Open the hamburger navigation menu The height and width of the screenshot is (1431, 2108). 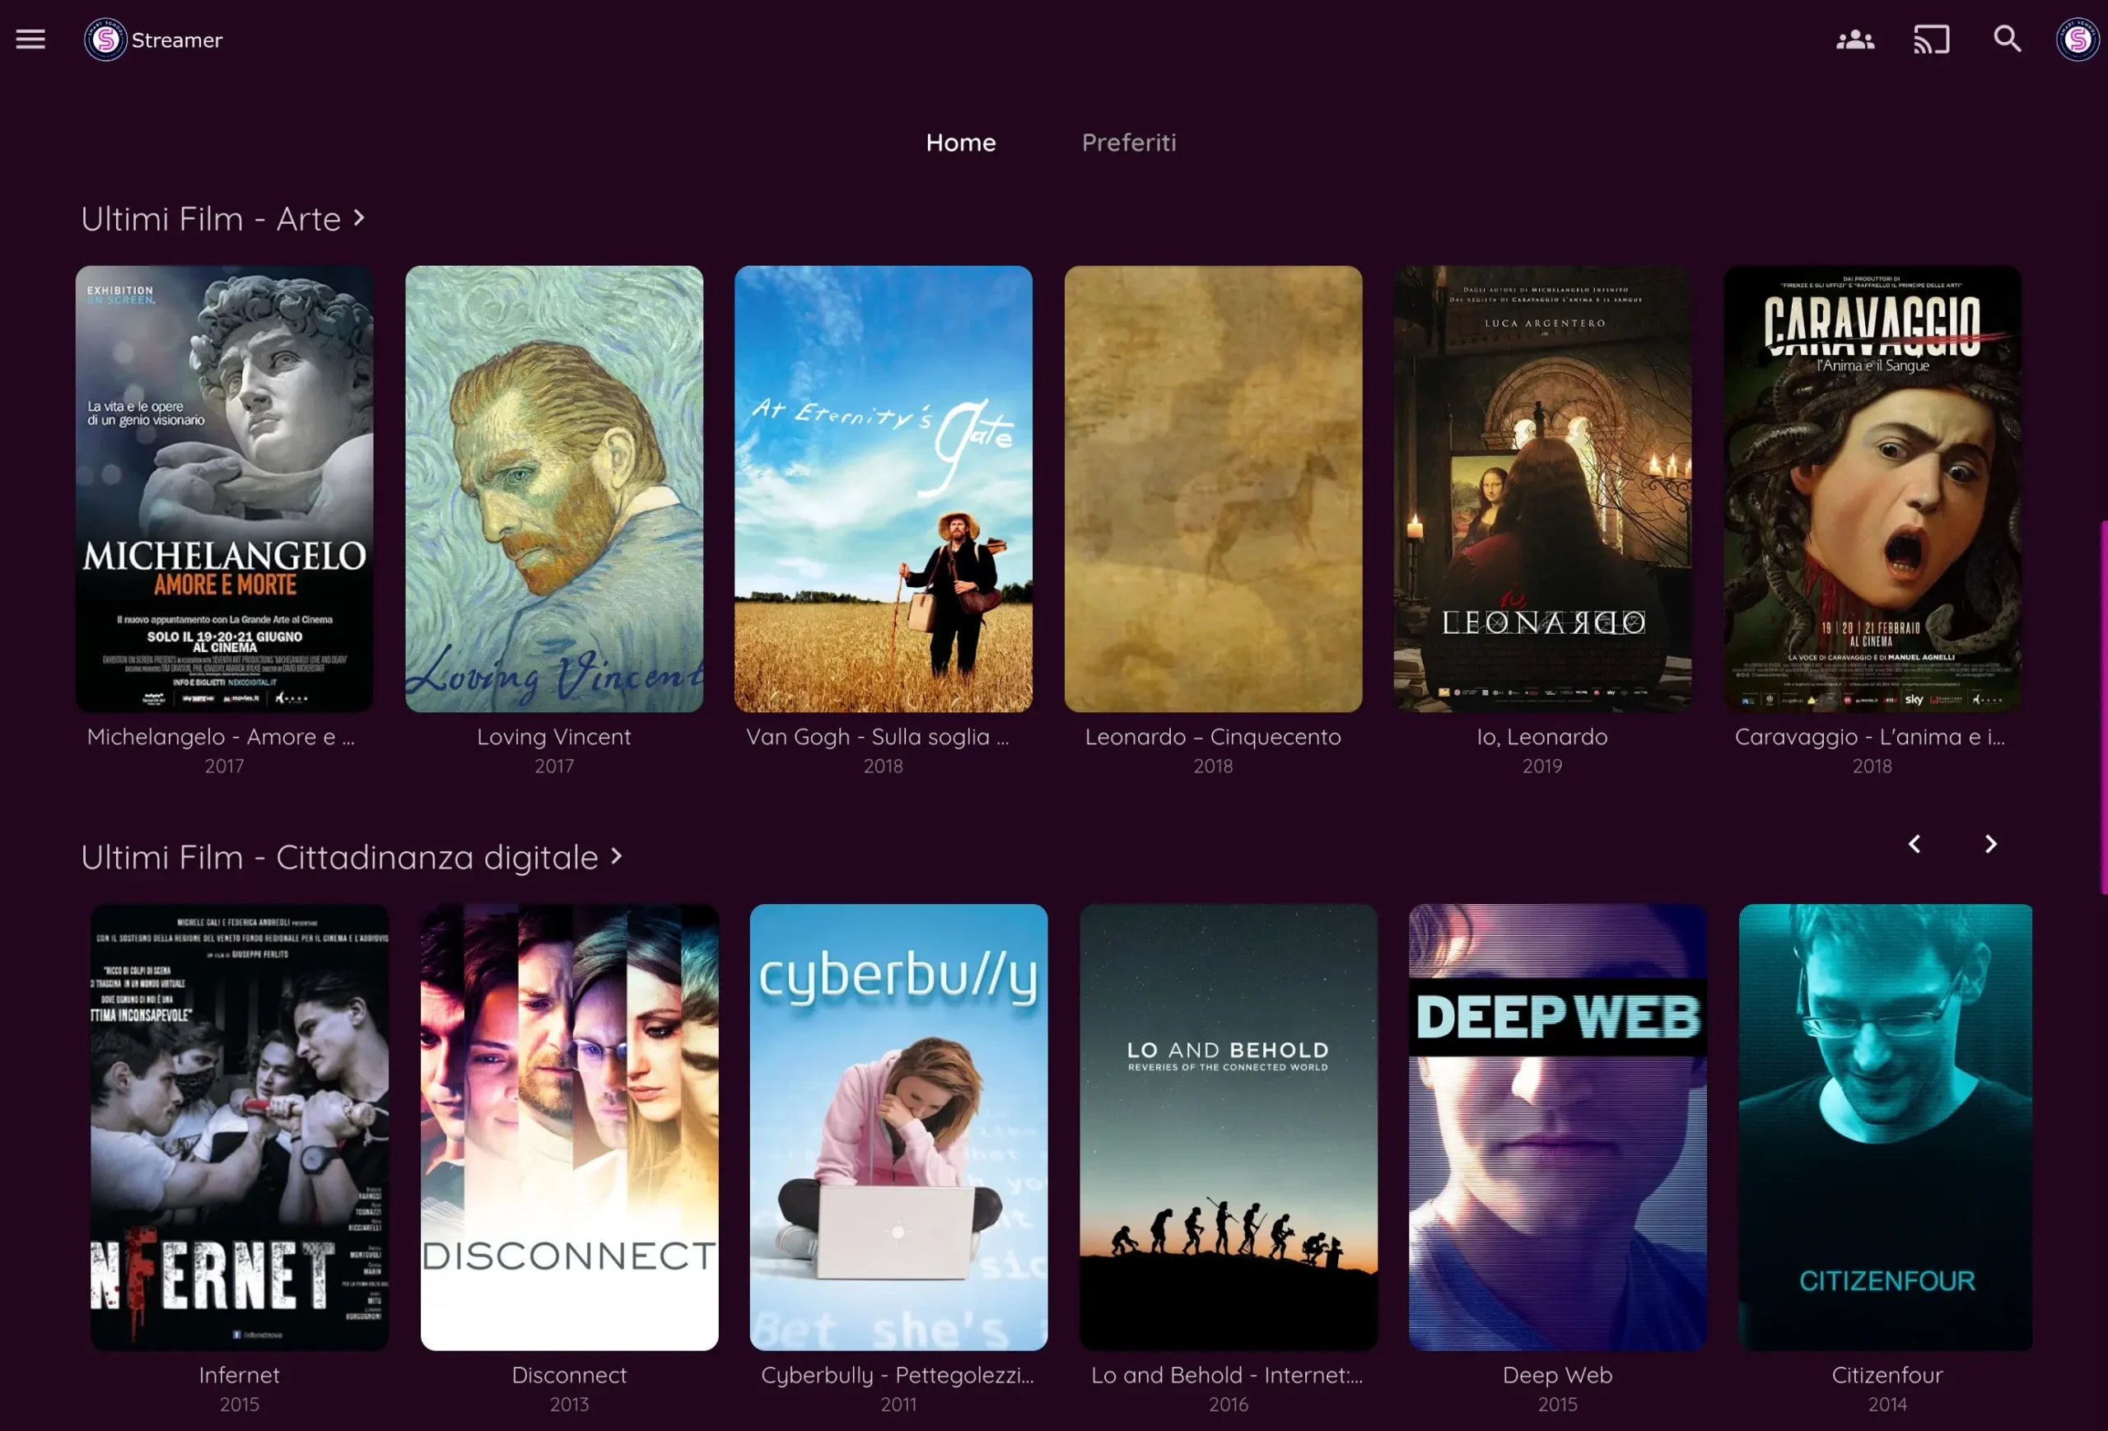tap(30, 39)
